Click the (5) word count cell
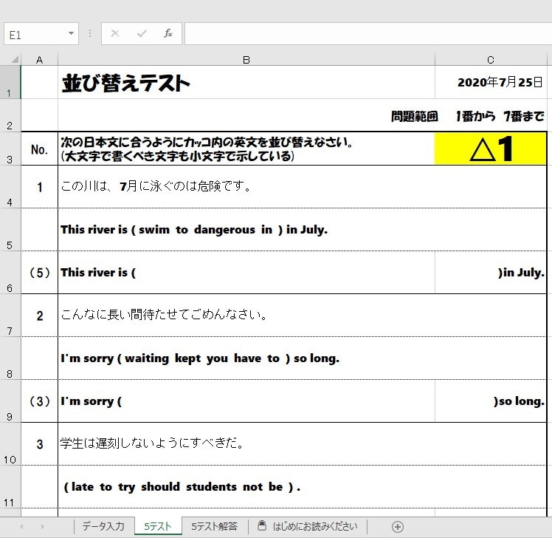Image resolution: width=552 pixels, height=538 pixels. click(x=39, y=273)
